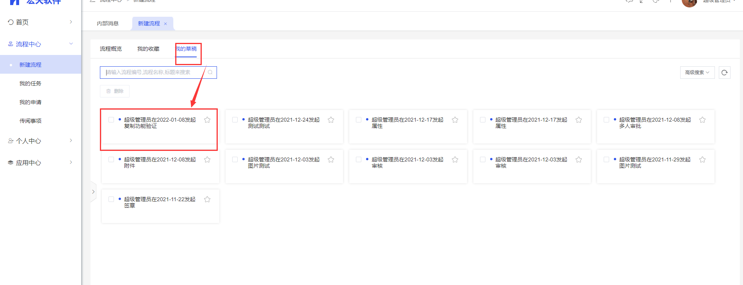Switch to the 我的收藏 tab
This screenshot has height=285, width=743.
coord(148,49)
